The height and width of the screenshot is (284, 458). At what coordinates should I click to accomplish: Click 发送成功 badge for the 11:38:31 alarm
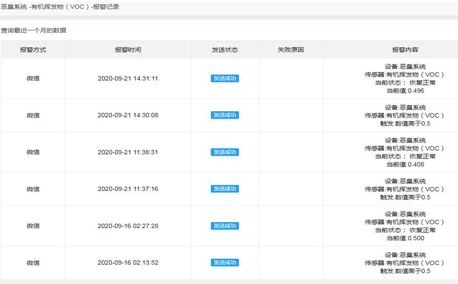click(224, 152)
